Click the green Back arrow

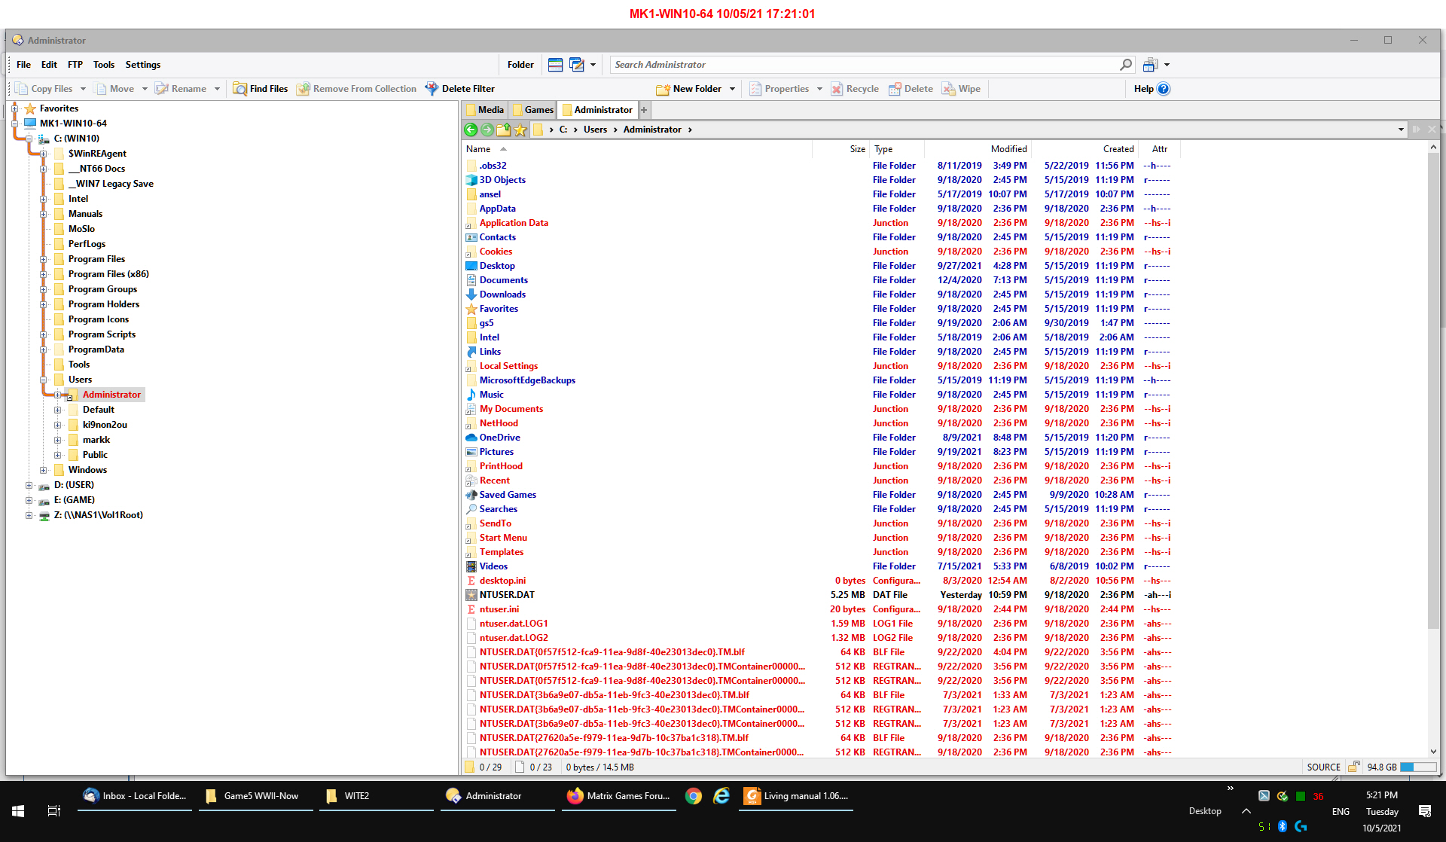471,130
